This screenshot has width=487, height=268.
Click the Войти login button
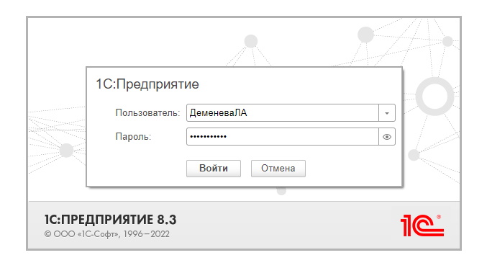pyautogui.click(x=214, y=169)
